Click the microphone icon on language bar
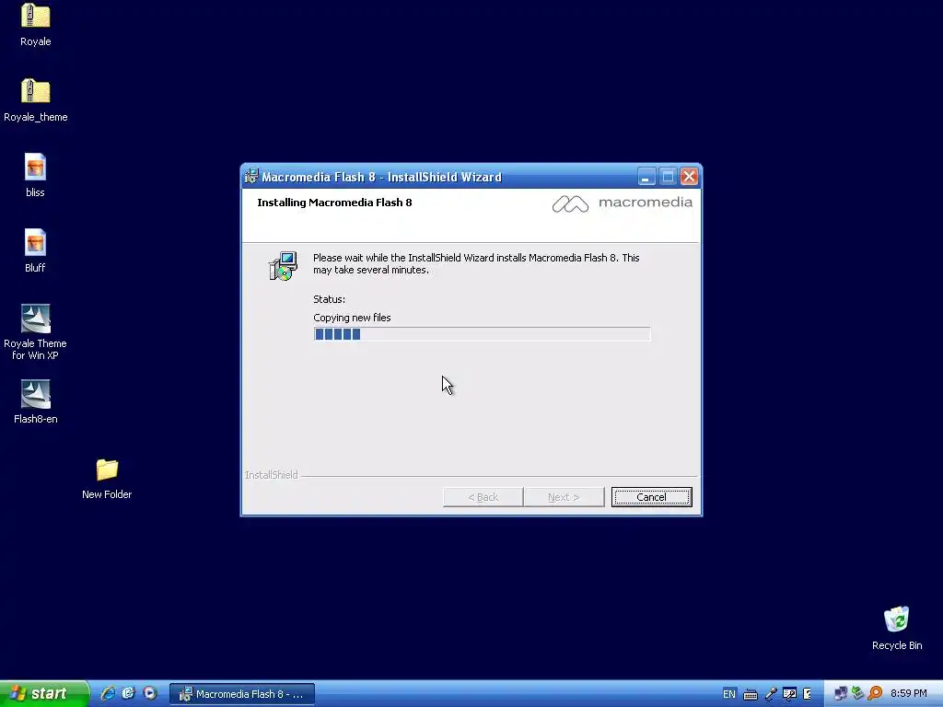 (771, 694)
